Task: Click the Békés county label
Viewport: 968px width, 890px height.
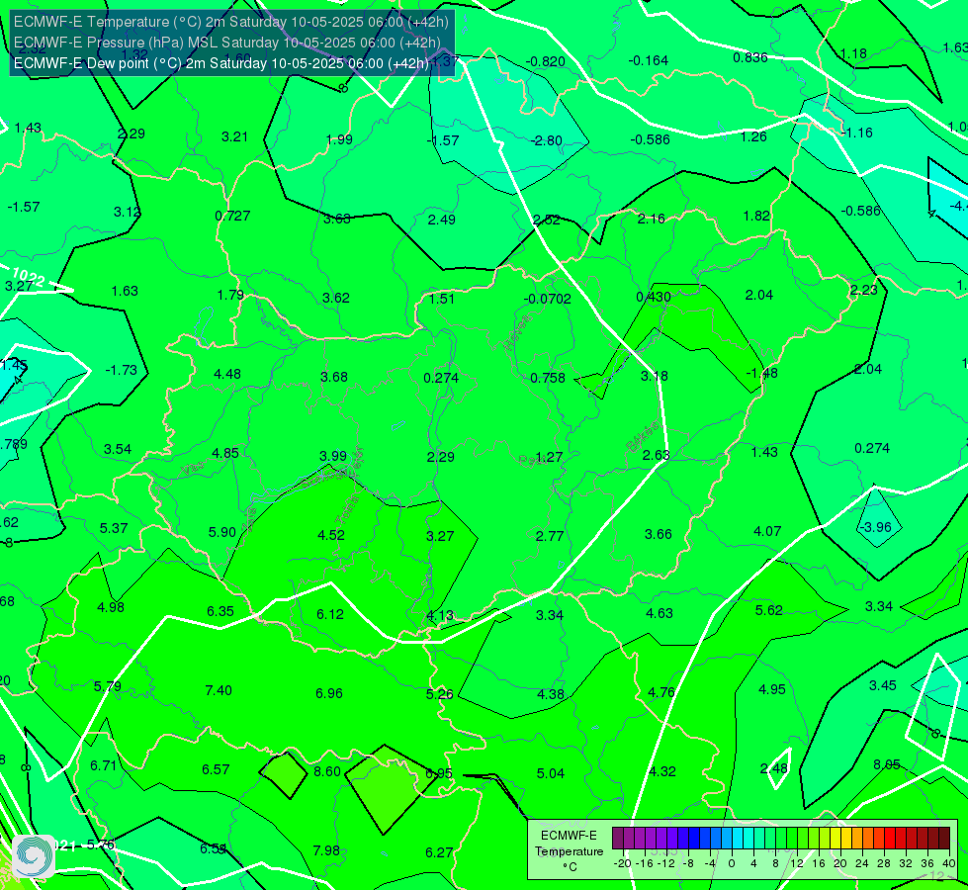Action: (642, 437)
